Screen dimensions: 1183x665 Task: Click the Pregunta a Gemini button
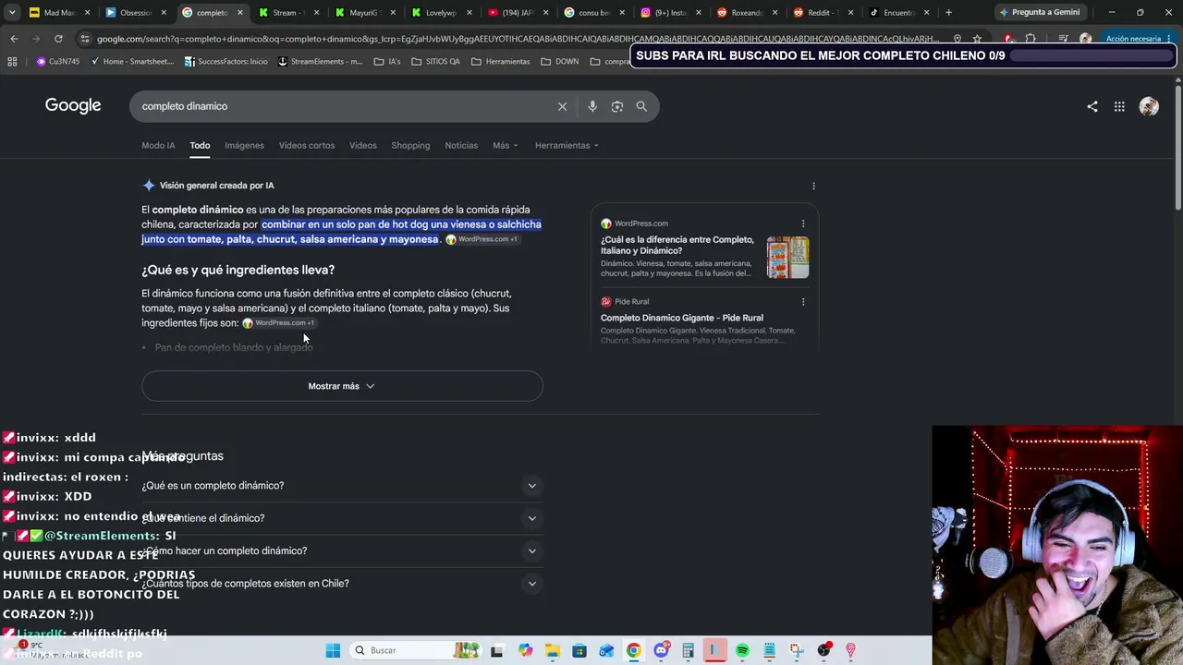click(1039, 12)
